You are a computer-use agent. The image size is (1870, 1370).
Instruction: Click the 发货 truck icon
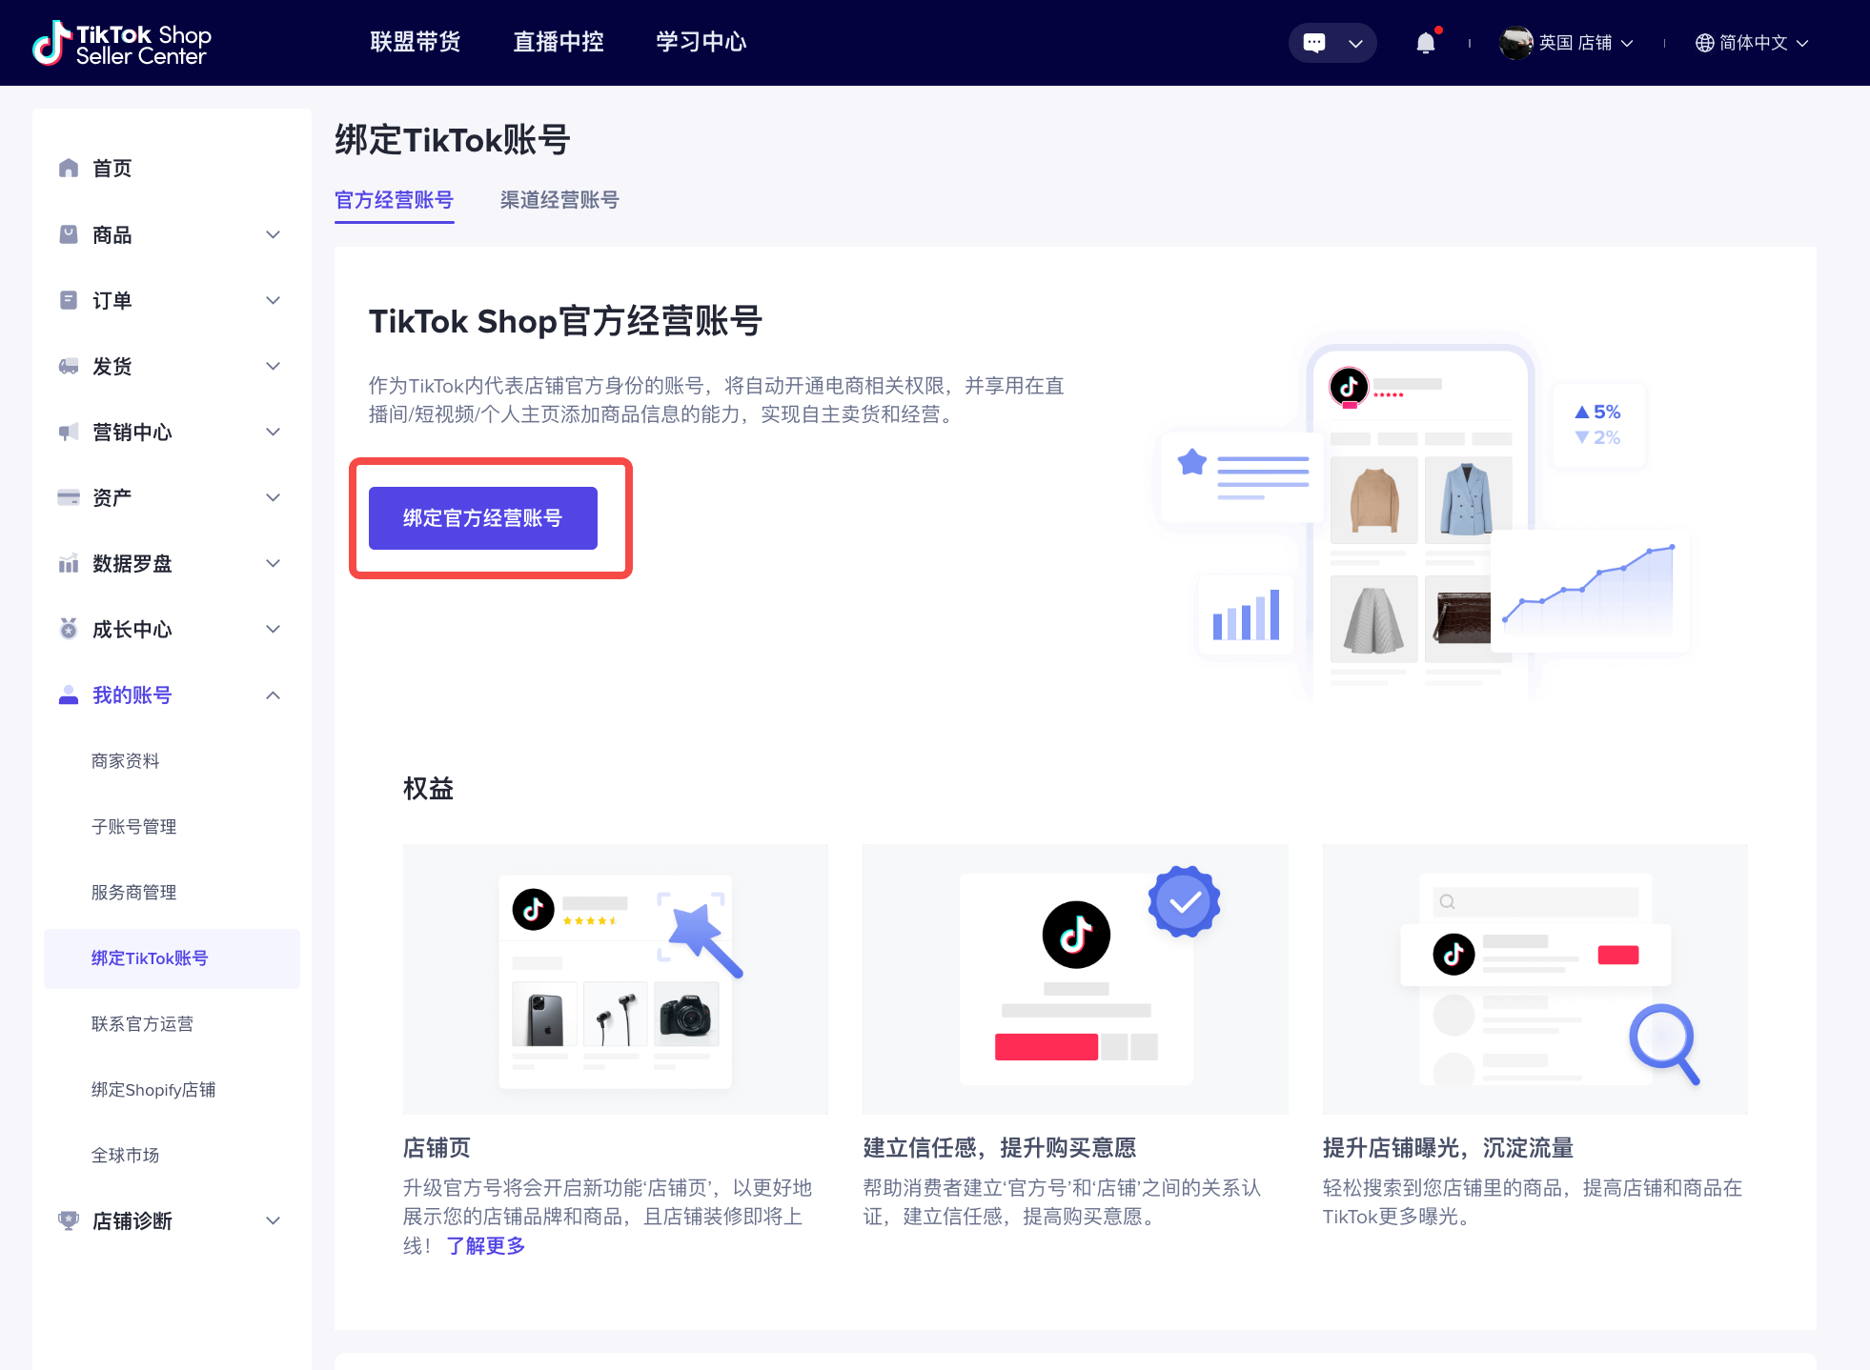pyautogui.click(x=69, y=367)
